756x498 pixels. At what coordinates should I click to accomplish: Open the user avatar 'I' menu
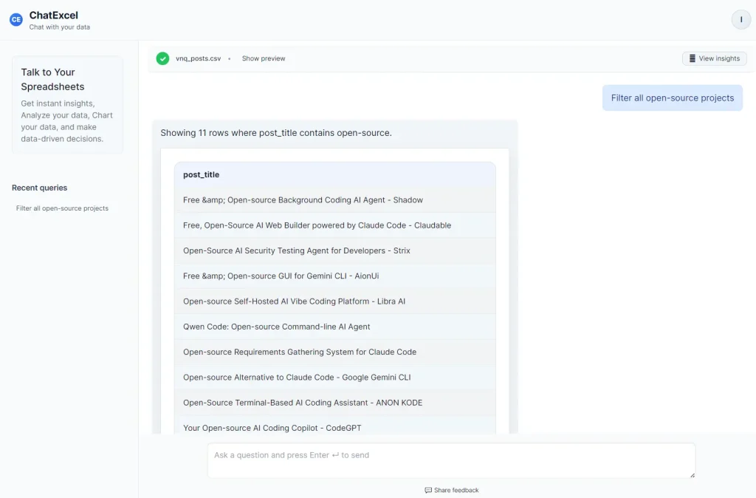[x=741, y=20]
